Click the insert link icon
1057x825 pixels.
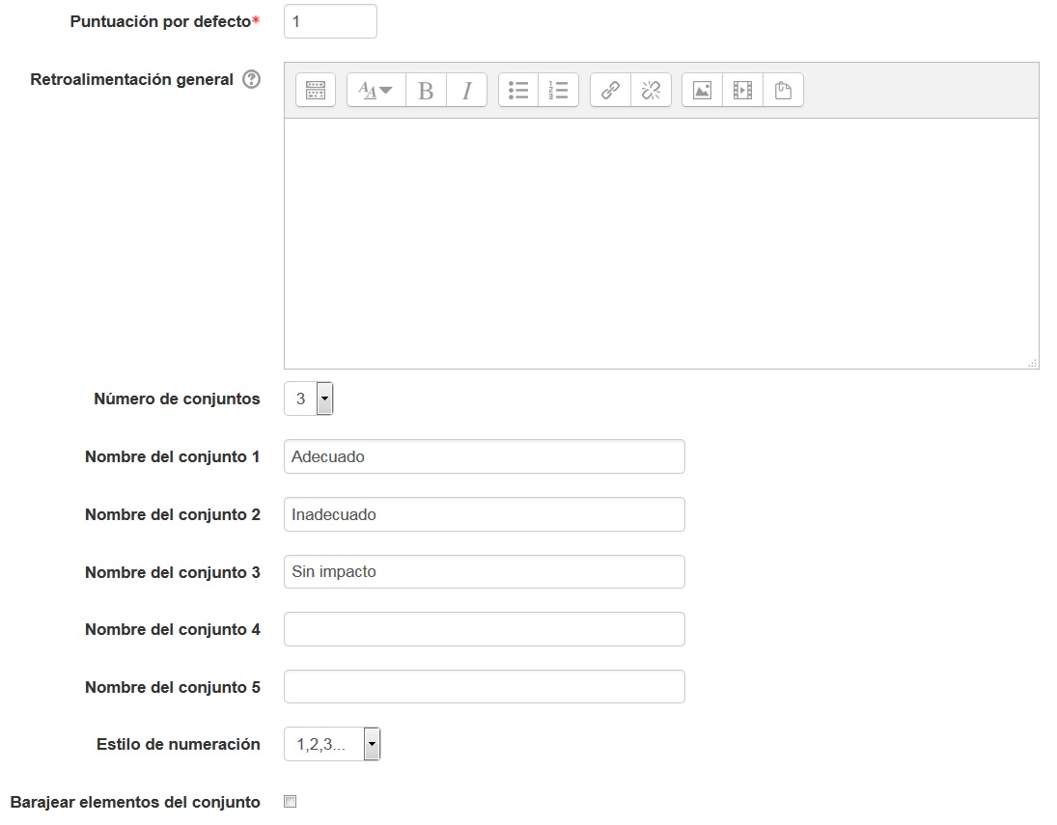(x=610, y=91)
